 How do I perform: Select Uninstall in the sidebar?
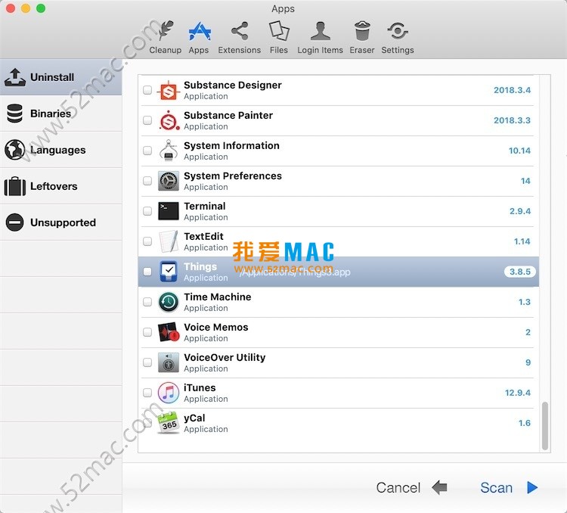[60, 77]
